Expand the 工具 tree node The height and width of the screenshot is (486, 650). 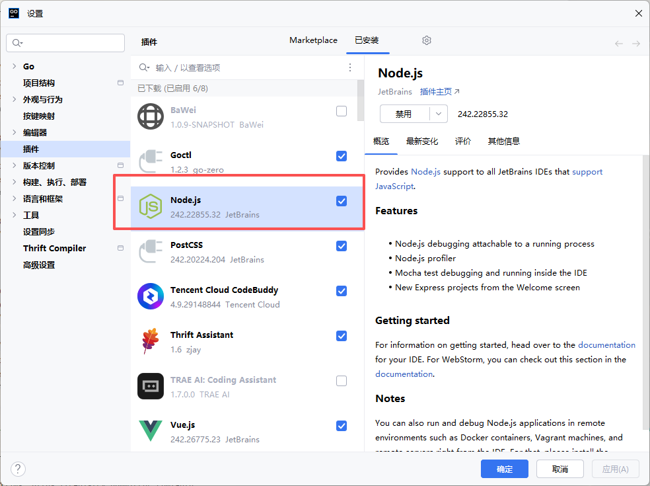click(x=14, y=215)
